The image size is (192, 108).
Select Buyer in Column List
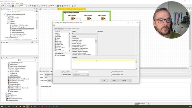[58, 40]
